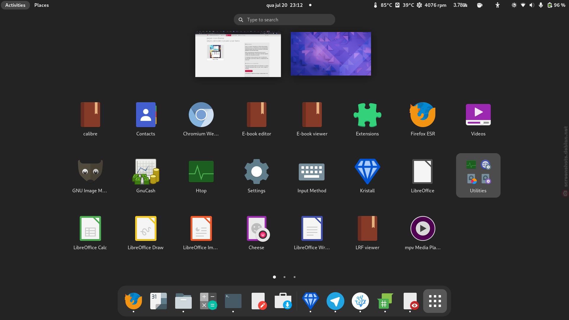Click the disk temperature 39°C indicator
Image resolution: width=569 pixels, height=320 pixels.
point(405,5)
